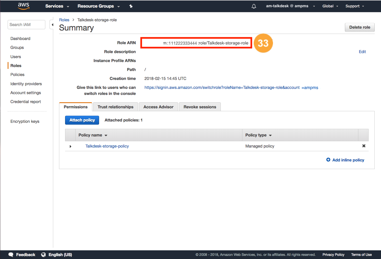This screenshot has height=259, width=381.
Task: Select the Role ARN value text
Action: click(x=206, y=43)
